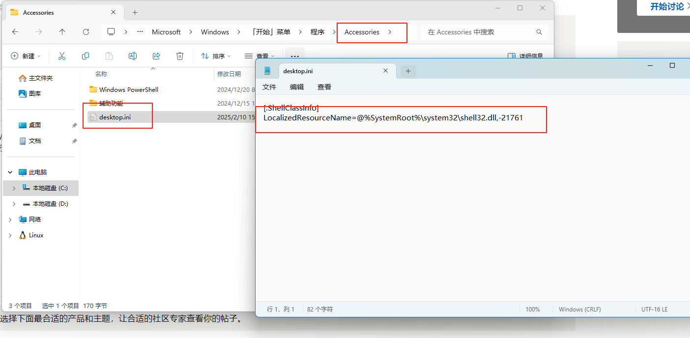Show collapsed path ellipsis in address bar
690x338 pixels.
click(140, 32)
